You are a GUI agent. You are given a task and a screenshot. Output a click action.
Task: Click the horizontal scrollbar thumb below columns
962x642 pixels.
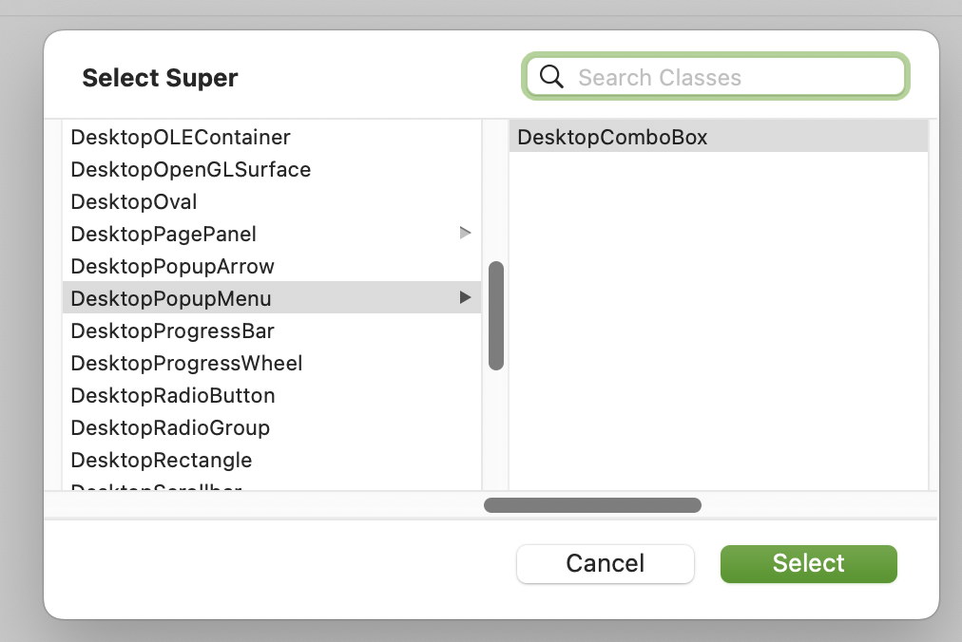coord(592,505)
